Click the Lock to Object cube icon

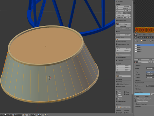[x=117, y=39]
